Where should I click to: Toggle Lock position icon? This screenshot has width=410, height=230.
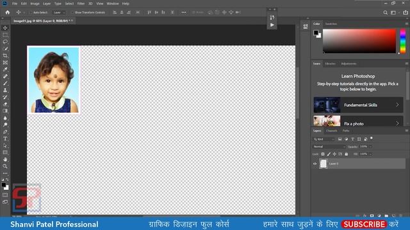point(334,154)
